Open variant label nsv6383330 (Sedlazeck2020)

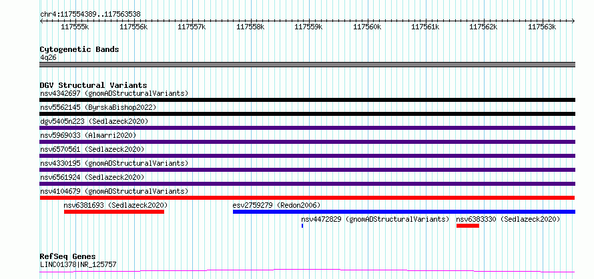click(x=508, y=219)
